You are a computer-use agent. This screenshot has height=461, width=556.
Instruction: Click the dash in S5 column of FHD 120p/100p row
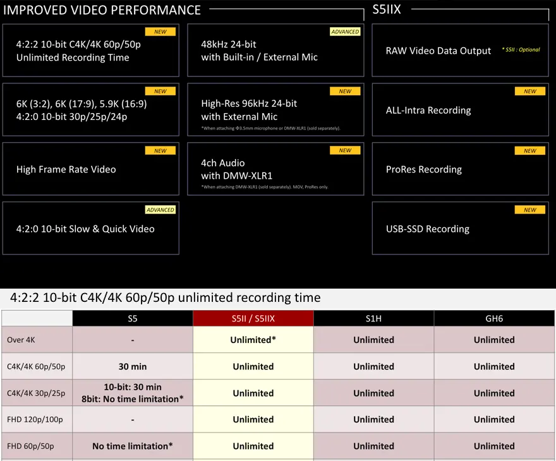(x=133, y=420)
